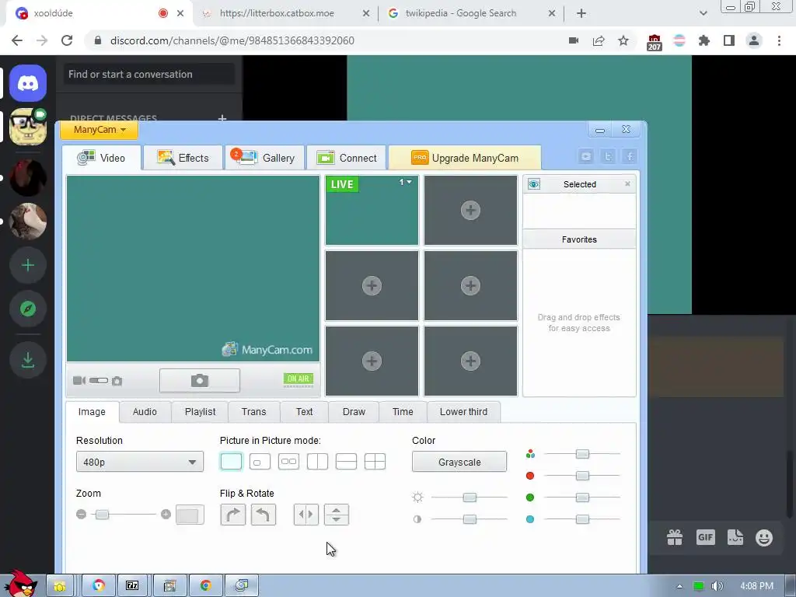Rotate image clockwise
The height and width of the screenshot is (597, 796).
click(233, 515)
